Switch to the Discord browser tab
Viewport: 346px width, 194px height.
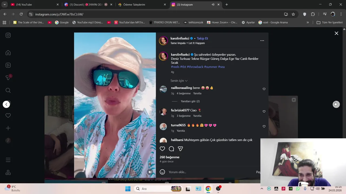[88, 5]
